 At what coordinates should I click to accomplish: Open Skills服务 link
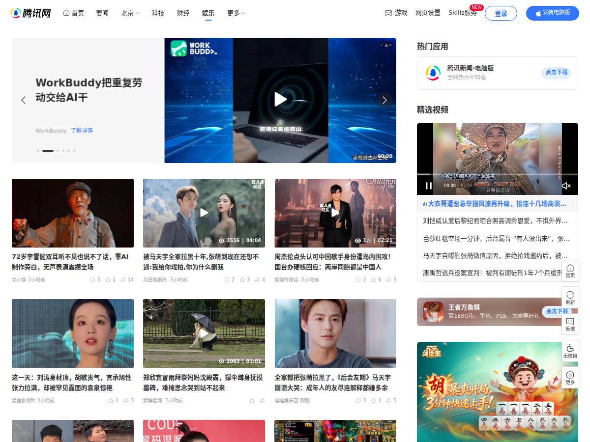(x=463, y=13)
